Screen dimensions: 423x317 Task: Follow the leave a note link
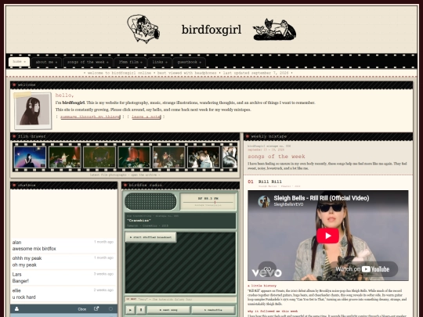[146, 117]
